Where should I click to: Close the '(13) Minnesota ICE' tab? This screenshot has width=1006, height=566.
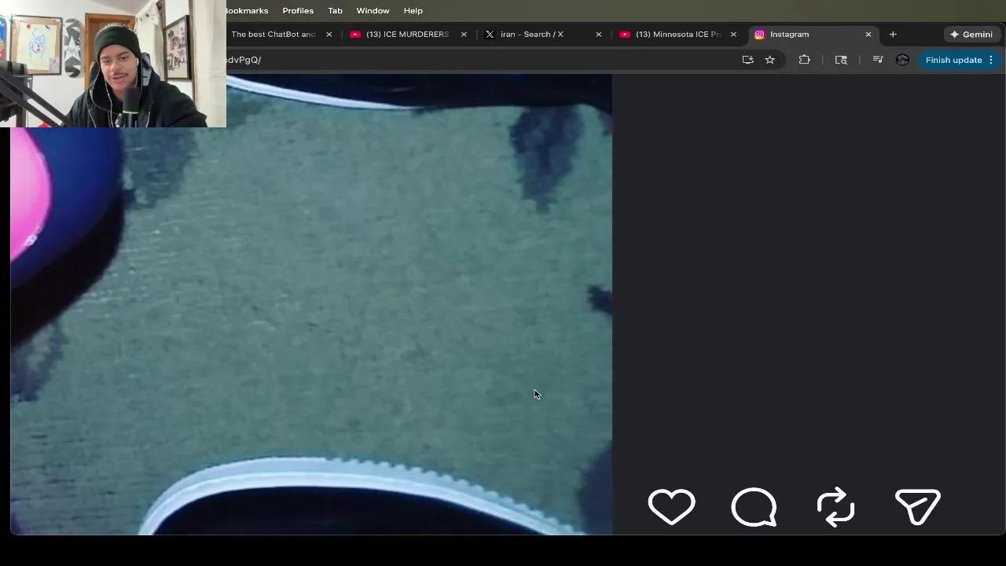point(733,35)
